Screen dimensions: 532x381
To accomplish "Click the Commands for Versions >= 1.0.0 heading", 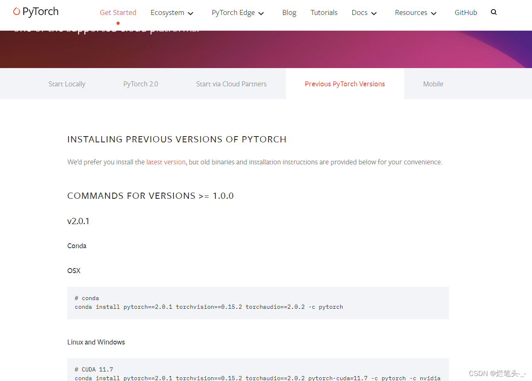I will point(151,196).
